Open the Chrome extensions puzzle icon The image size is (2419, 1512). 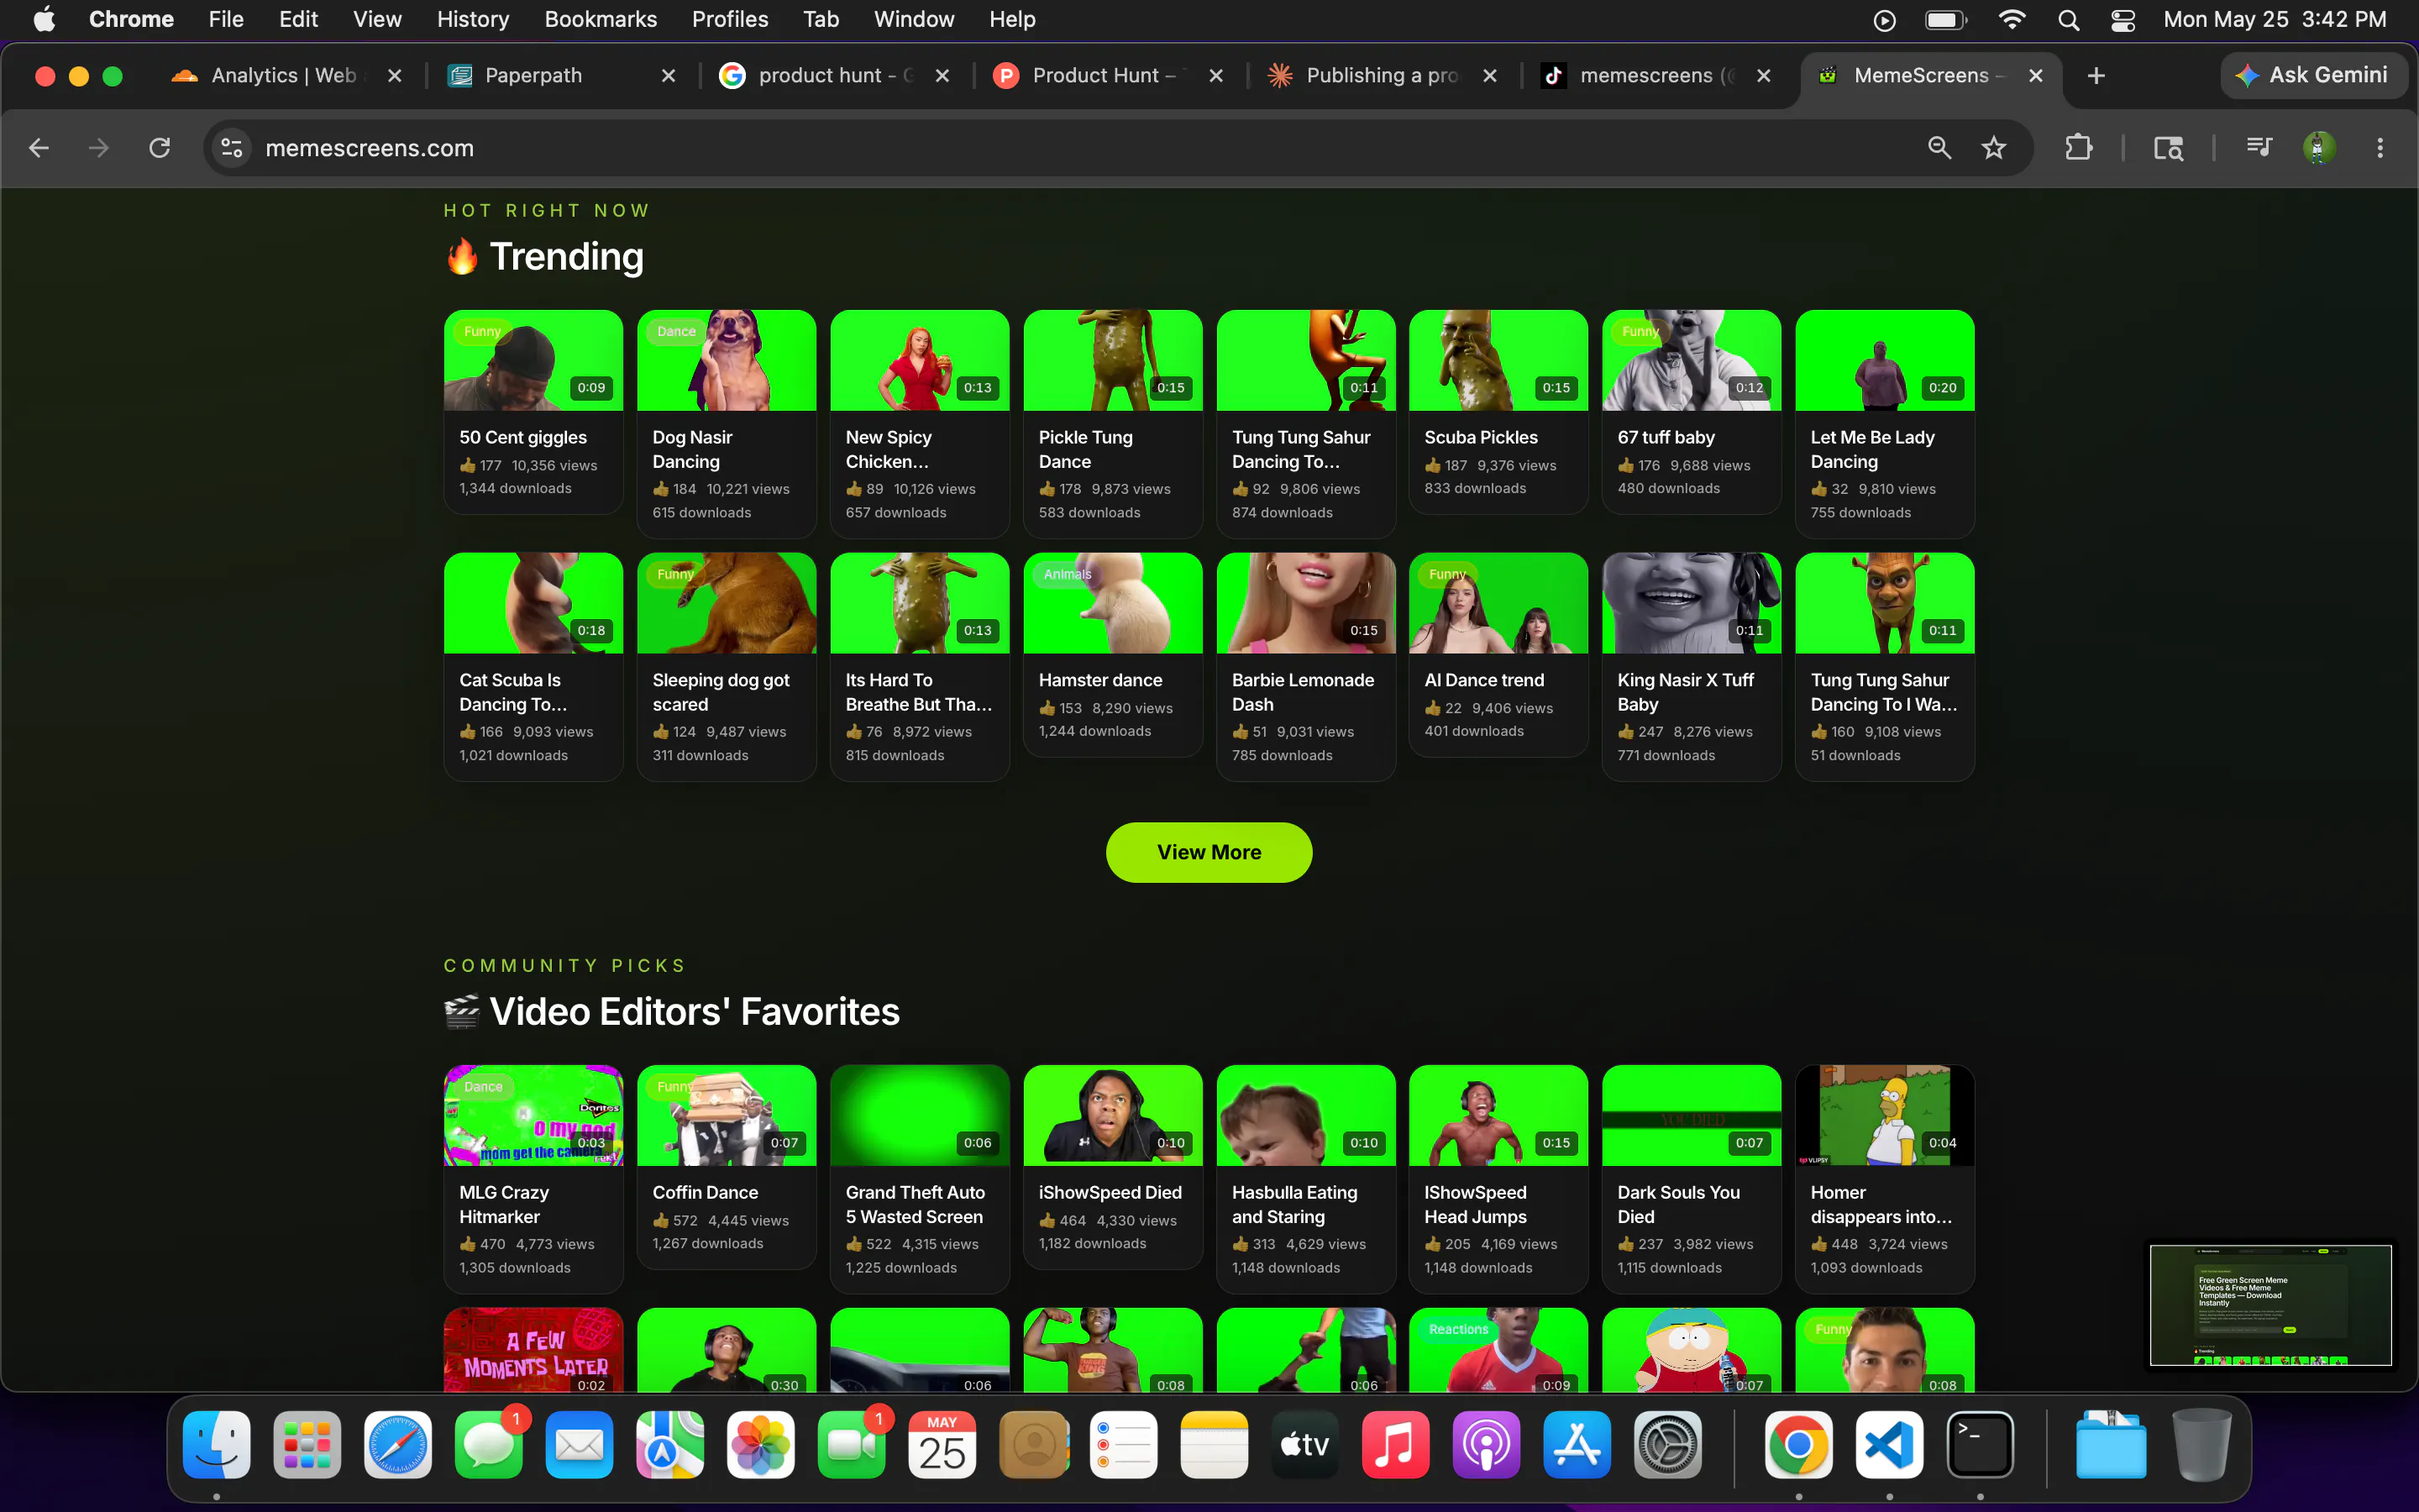coord(2078,148)
